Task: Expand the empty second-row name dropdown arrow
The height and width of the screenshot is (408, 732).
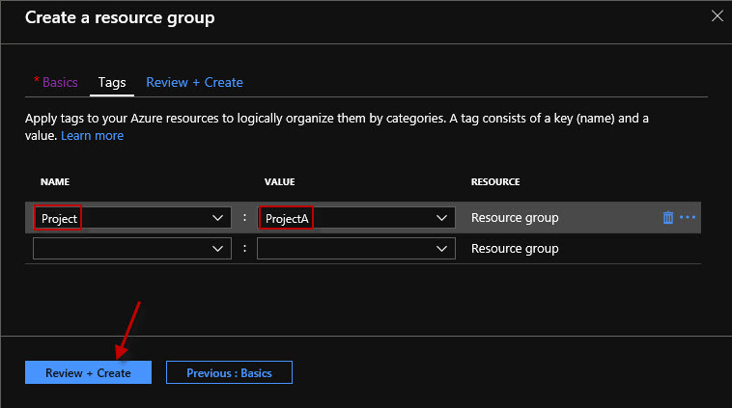Action: [217, 249]
